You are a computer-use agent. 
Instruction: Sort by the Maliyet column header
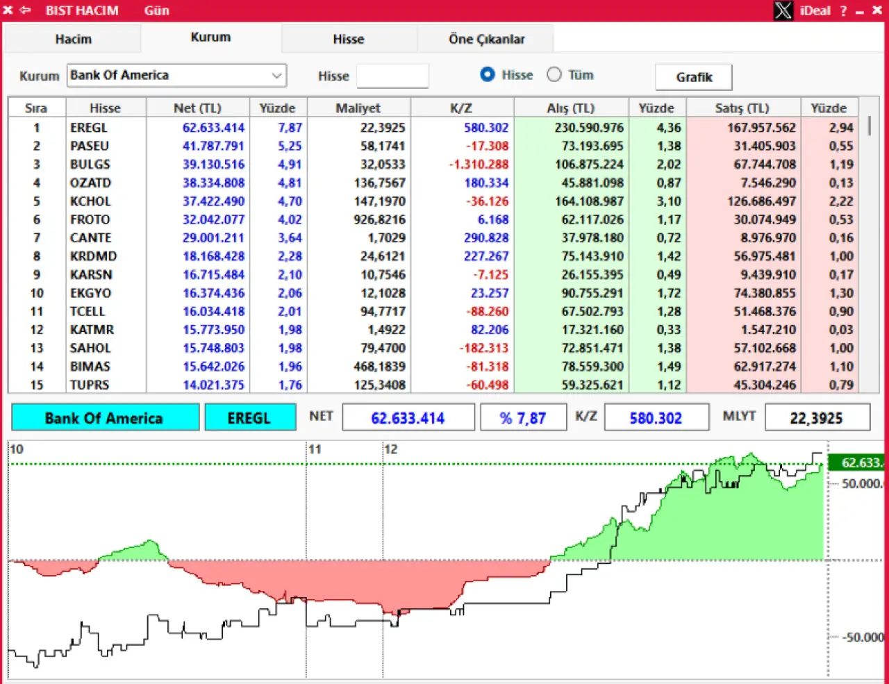pyautogui.click(x=358, y=108)
